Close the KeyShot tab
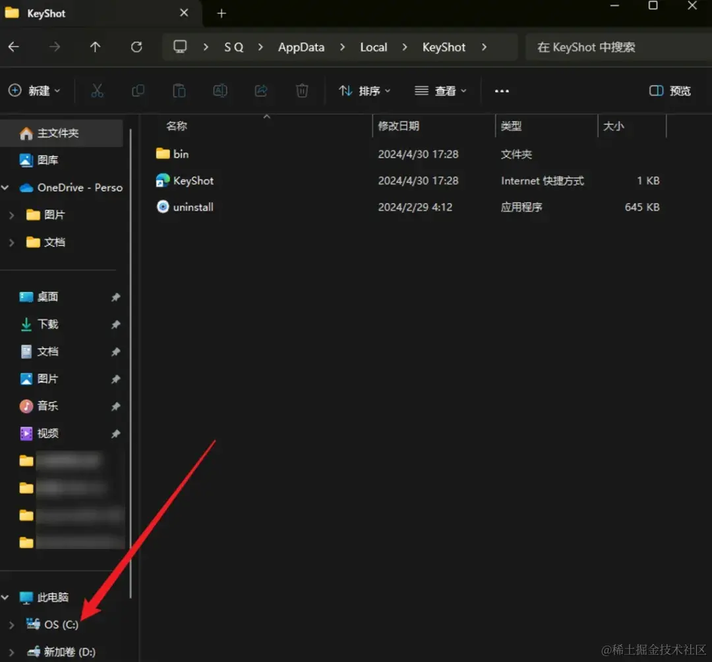 184,13
